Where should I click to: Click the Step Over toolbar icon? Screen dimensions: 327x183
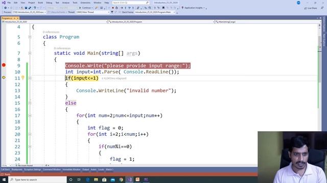click(129, 8)
